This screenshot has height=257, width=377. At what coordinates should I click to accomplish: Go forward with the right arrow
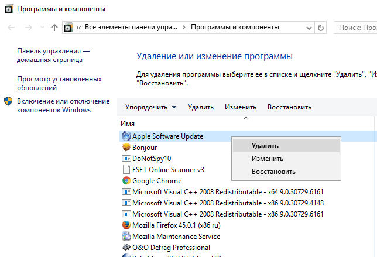click(x=28, y=28)
